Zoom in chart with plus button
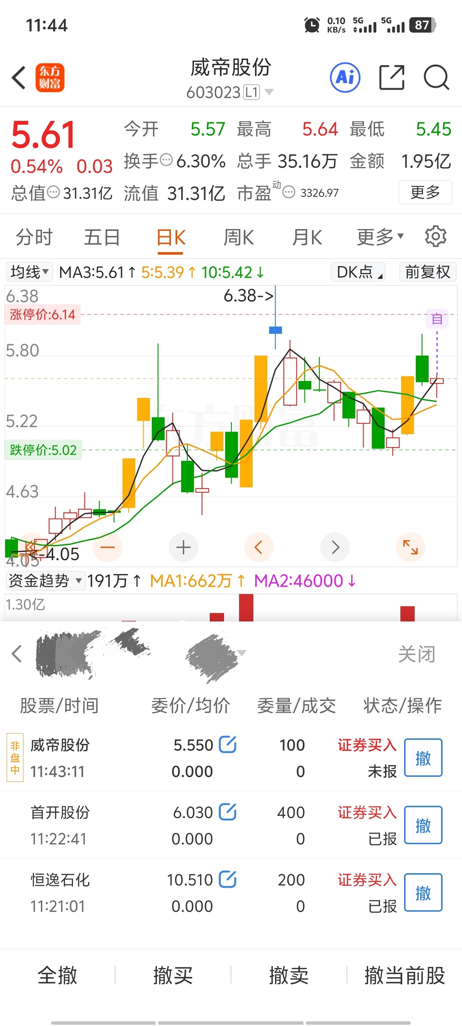This screenshot has height=1026, width=462. (183, 547)
